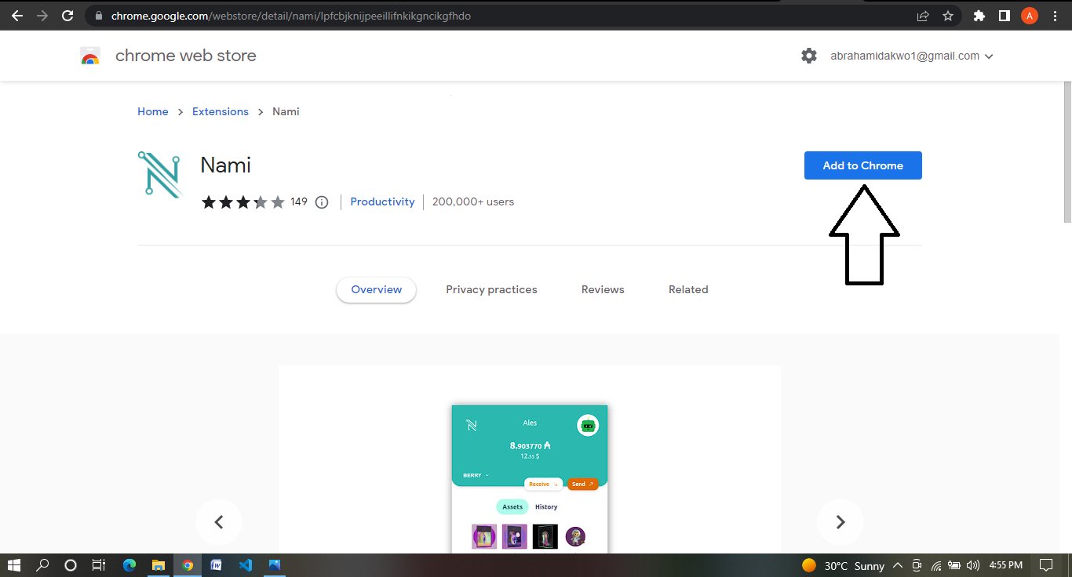Go back with the browser back arrow

click(x=16, y=16)
